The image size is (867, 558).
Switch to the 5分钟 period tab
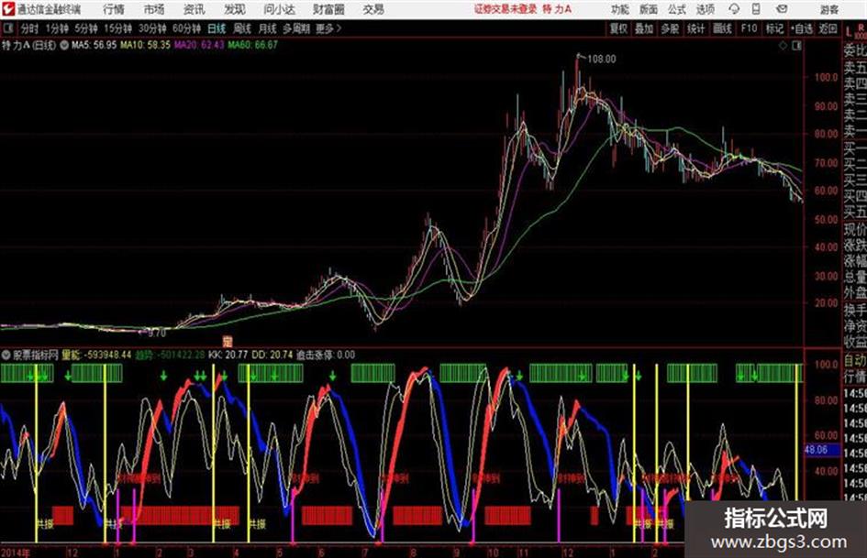[x=86, y=28]
